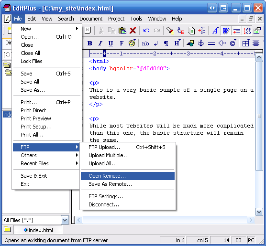This screenshot has height=246, width=266.
Task: Choose Upload All... entry
Action: [128, 163]
